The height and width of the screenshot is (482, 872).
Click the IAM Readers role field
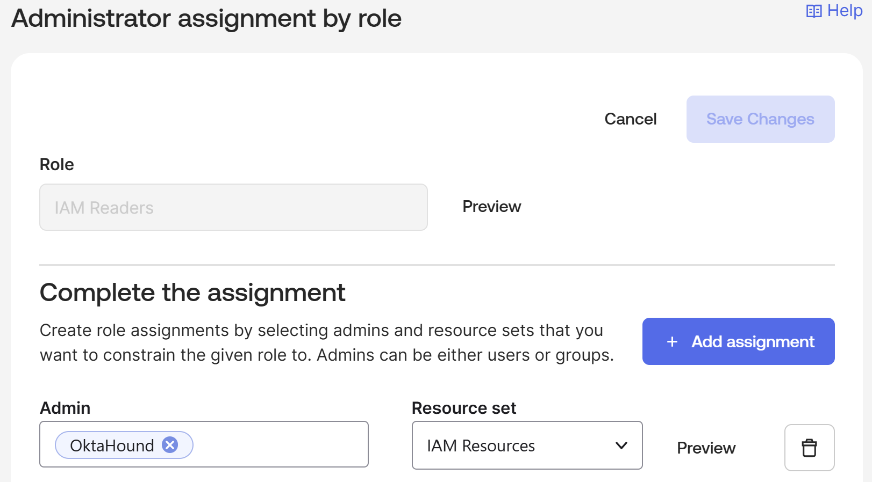tap(233, 207)
